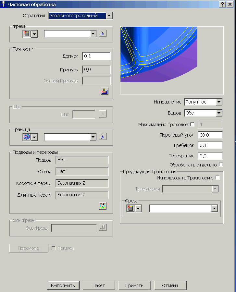Toggle Использовать Траекторию checkbox

[217, 178]
